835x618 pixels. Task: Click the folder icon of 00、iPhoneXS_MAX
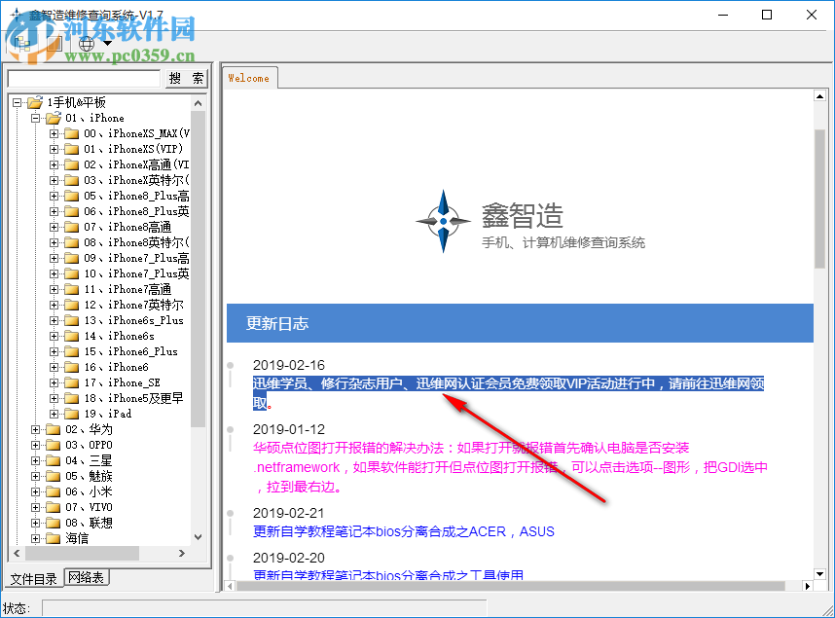tap(71, 133)
